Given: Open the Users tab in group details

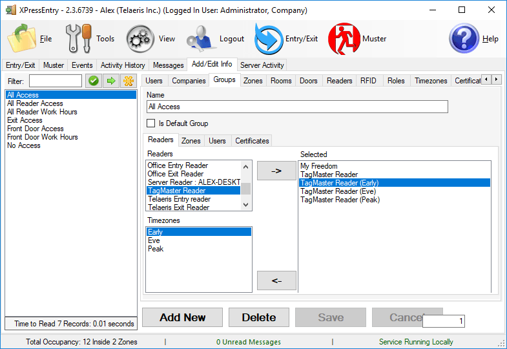Looking at the screenshot, I should [217, 141].
